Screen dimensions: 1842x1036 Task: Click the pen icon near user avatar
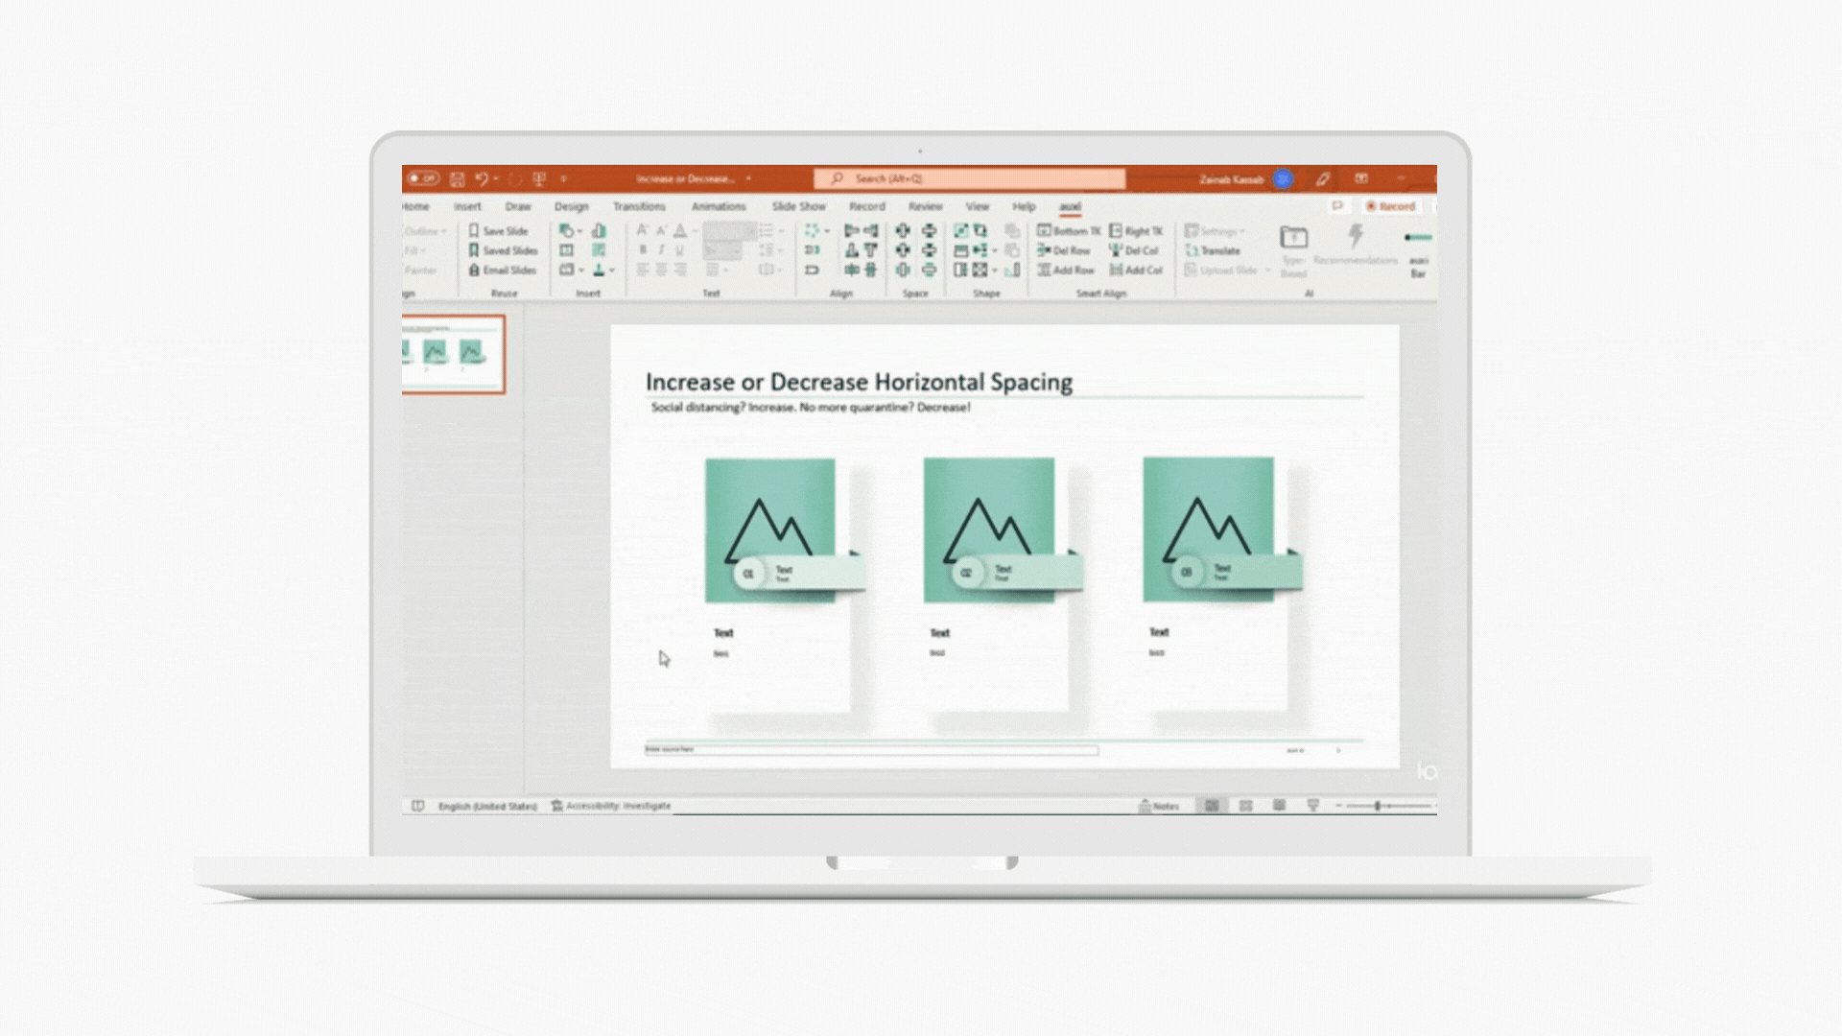(1323, 179)
